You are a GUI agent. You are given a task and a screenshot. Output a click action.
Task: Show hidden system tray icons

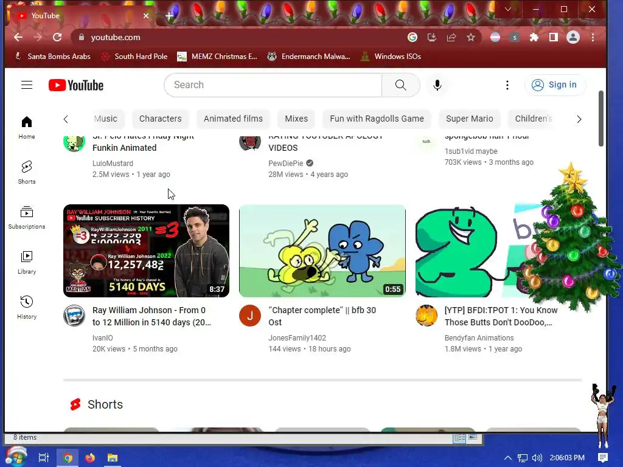tap(508, 458)
